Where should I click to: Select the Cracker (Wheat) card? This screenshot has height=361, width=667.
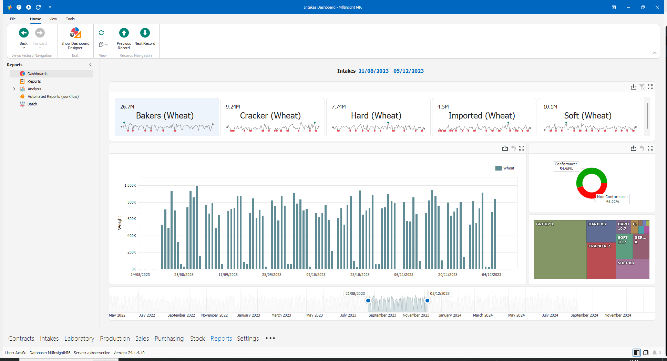click(x=272, y=117)
